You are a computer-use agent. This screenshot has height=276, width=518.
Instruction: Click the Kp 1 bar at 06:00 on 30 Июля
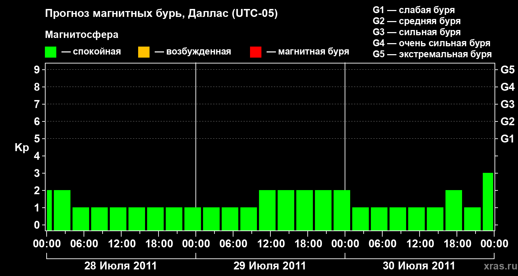(x=379, y=219)
